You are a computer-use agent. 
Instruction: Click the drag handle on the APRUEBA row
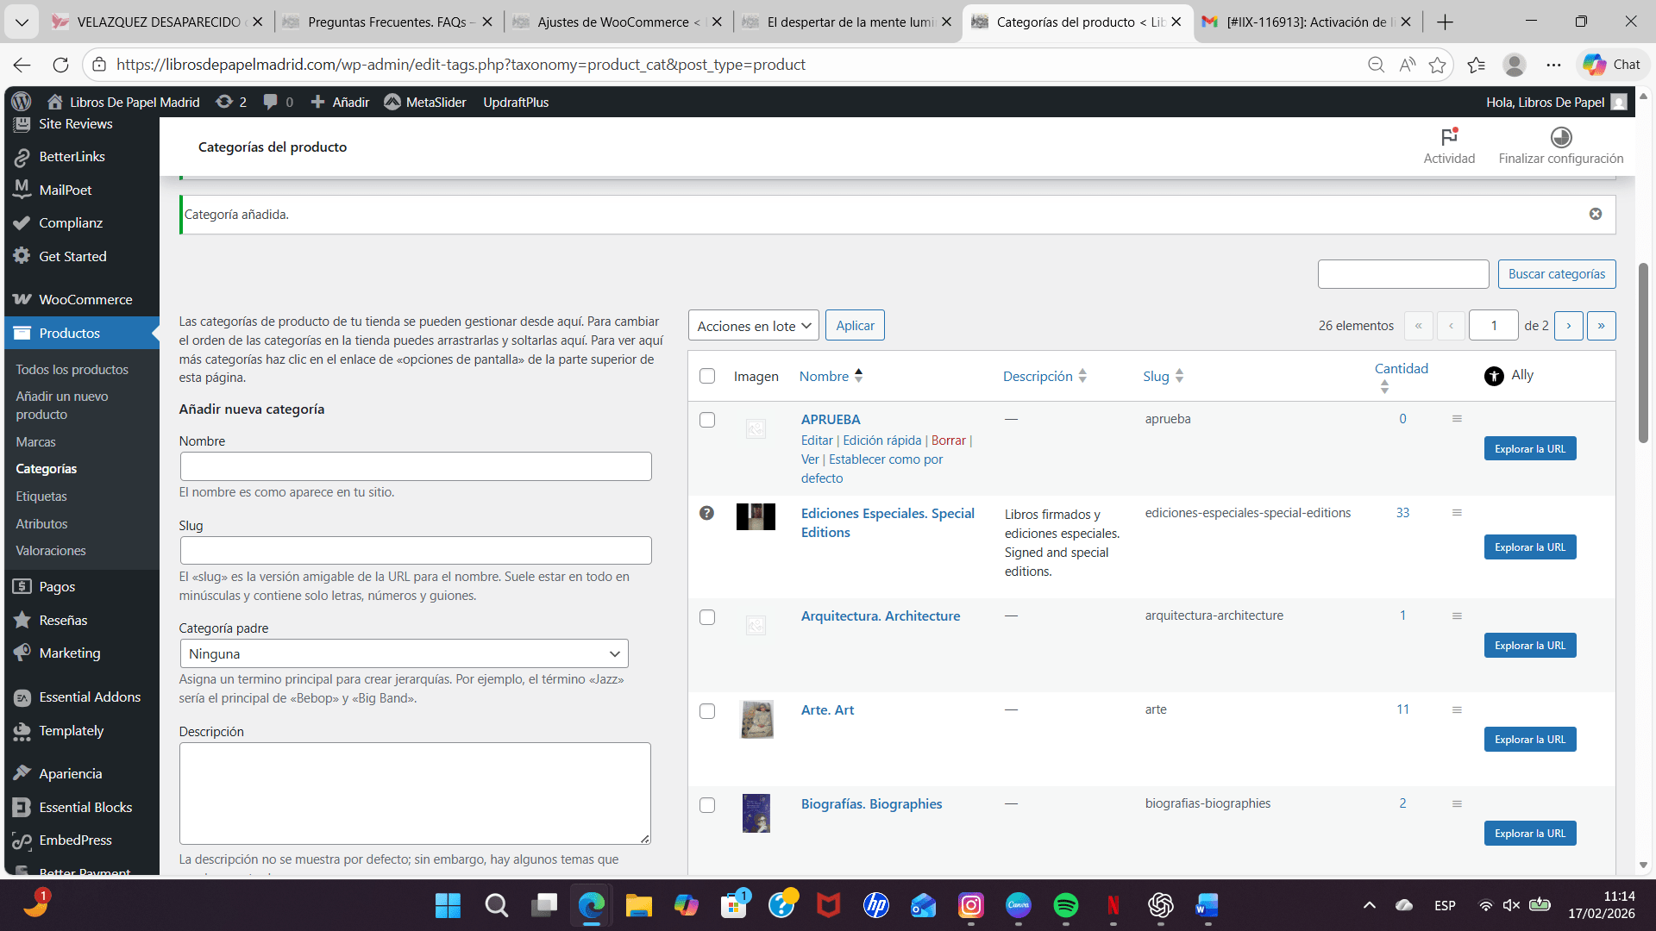coord(1457,419)
